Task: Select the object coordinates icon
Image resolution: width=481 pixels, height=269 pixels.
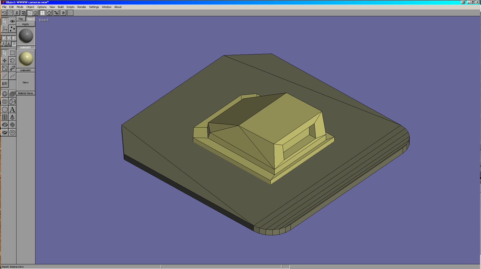Action: click(x=9, y=44)
